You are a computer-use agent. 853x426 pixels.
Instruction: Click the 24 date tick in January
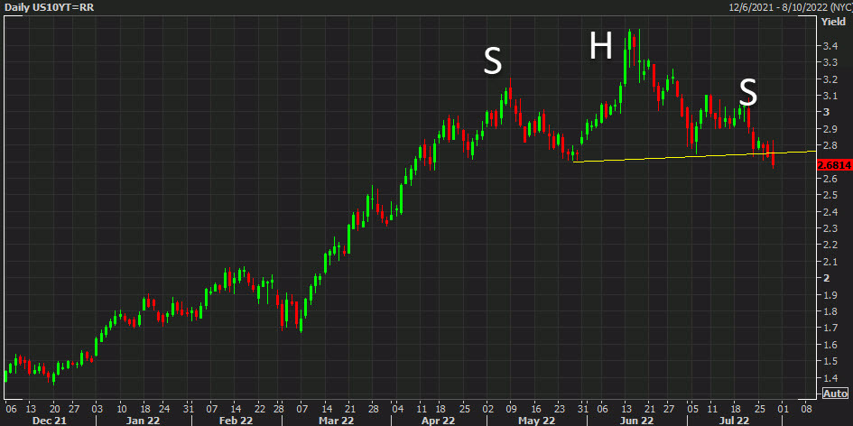click(163, 408)
